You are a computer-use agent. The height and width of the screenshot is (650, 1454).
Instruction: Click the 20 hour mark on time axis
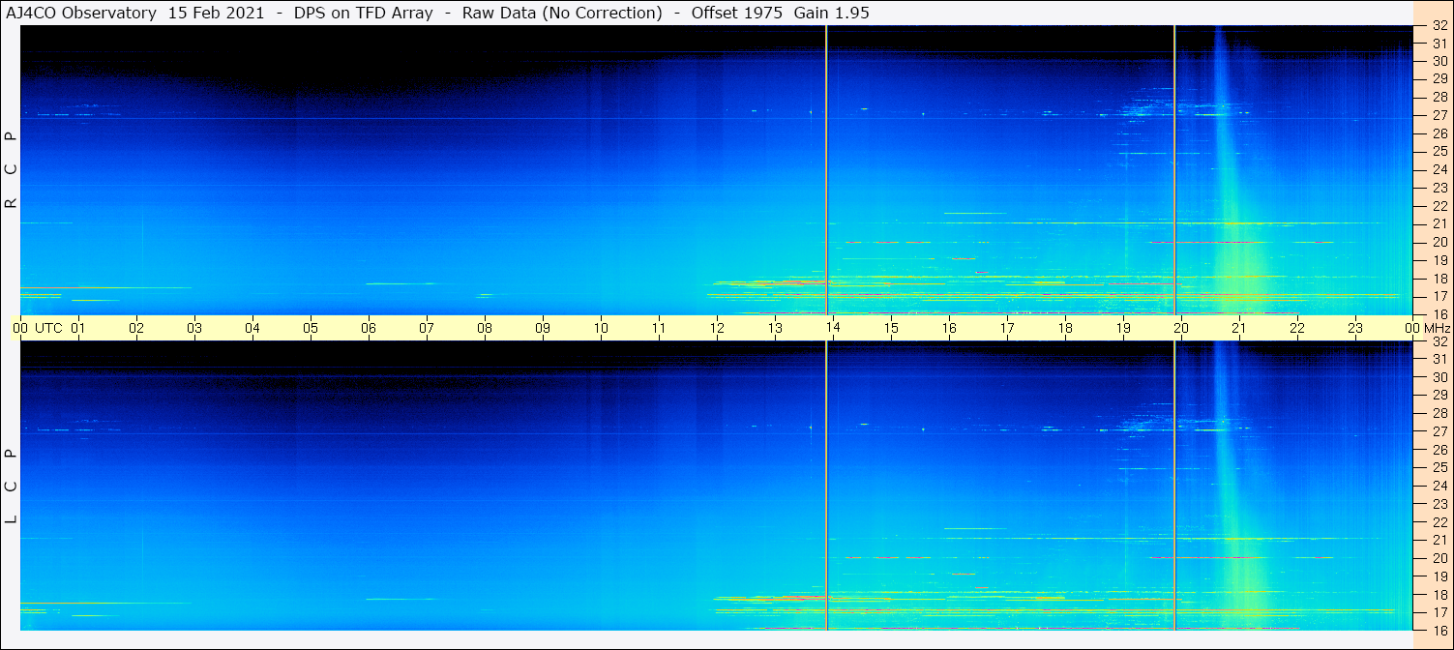[1181, 328]
